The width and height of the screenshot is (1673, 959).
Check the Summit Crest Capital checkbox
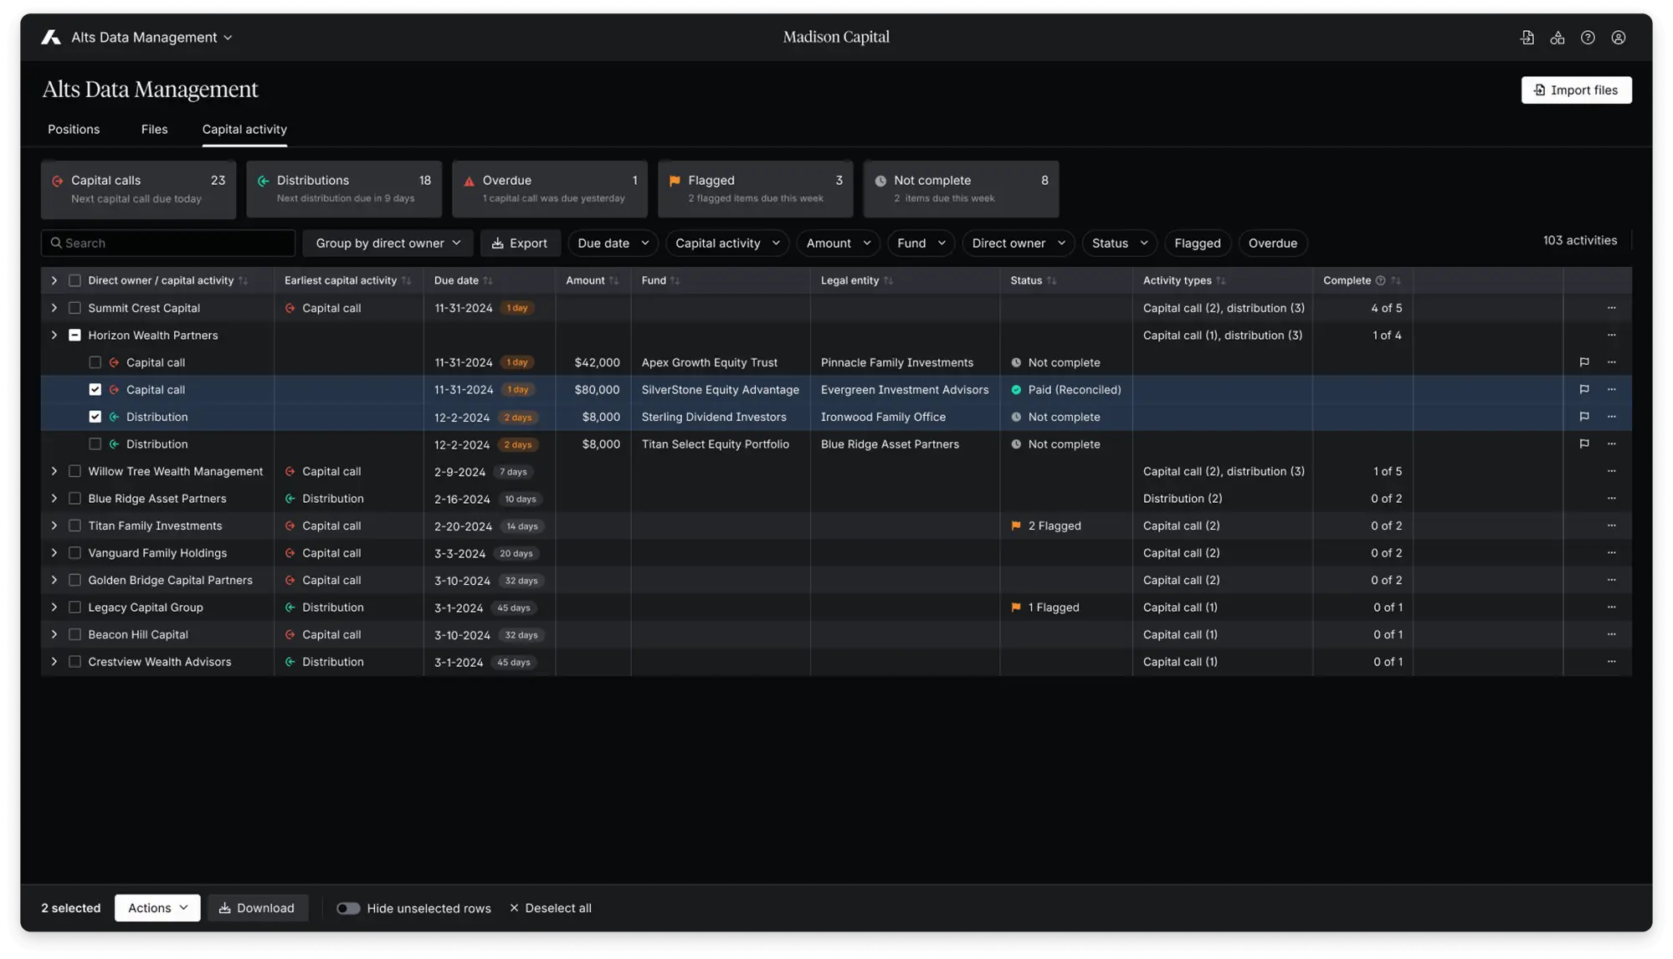click(74, 308)
